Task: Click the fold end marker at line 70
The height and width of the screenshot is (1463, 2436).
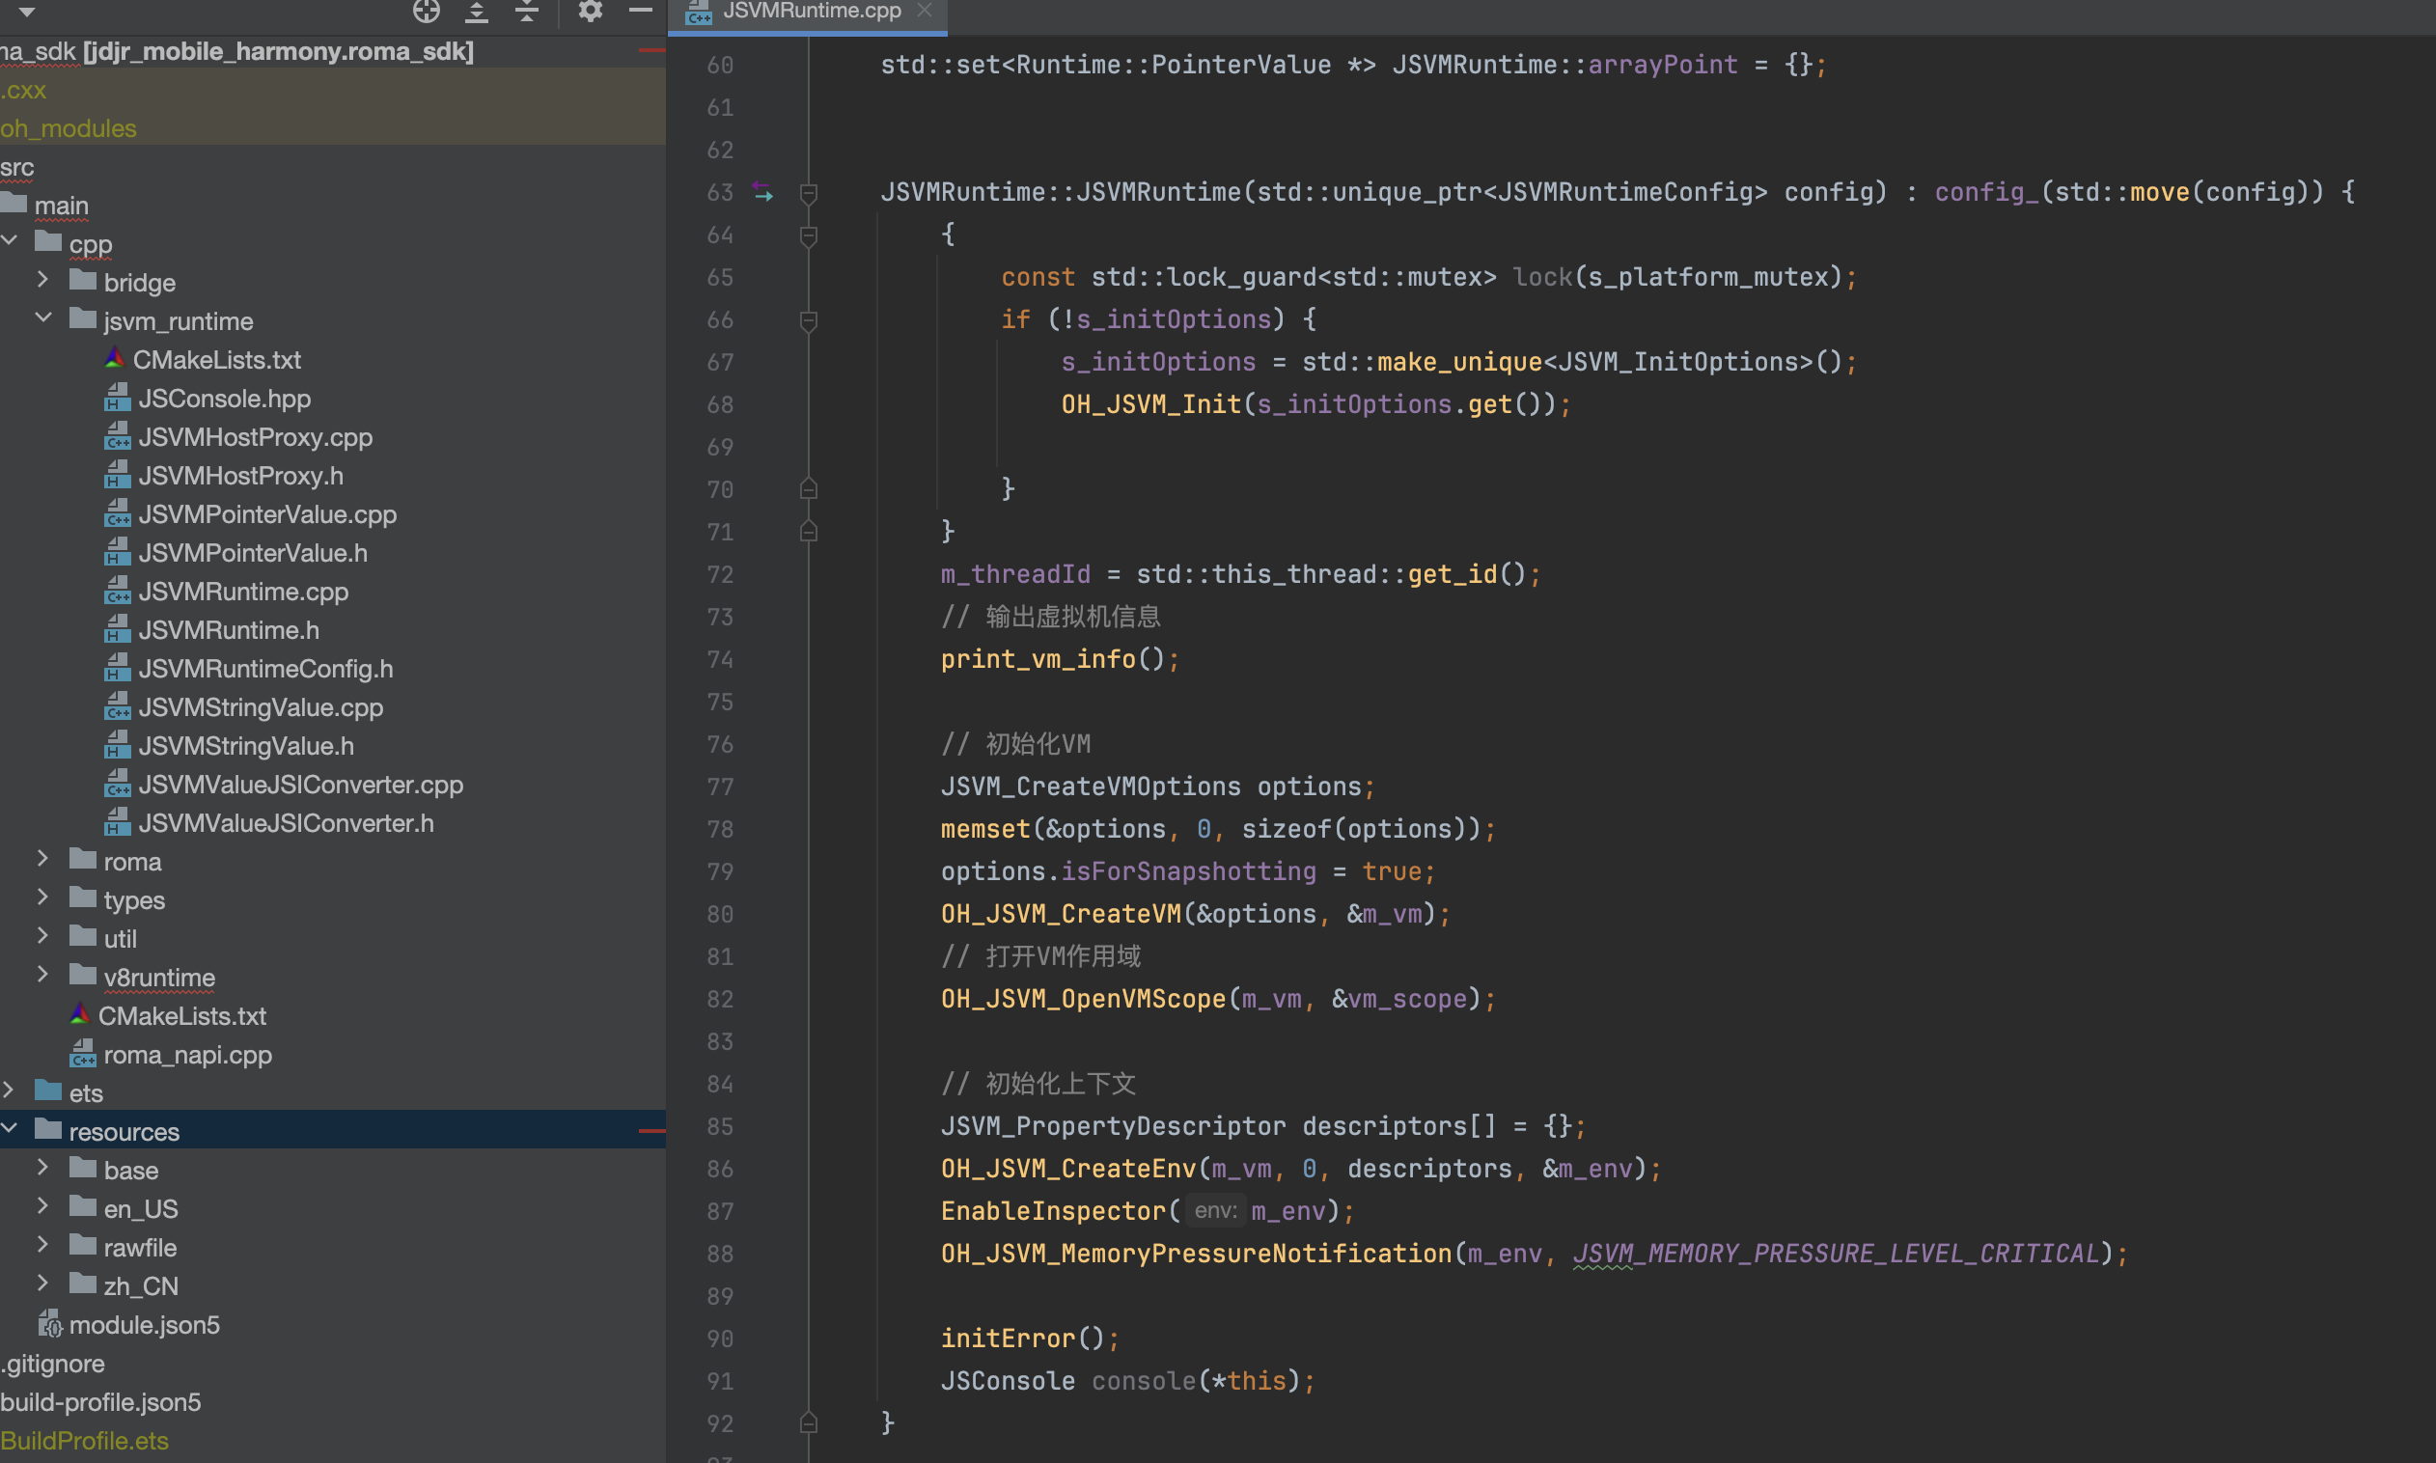Action: (809, 489)
